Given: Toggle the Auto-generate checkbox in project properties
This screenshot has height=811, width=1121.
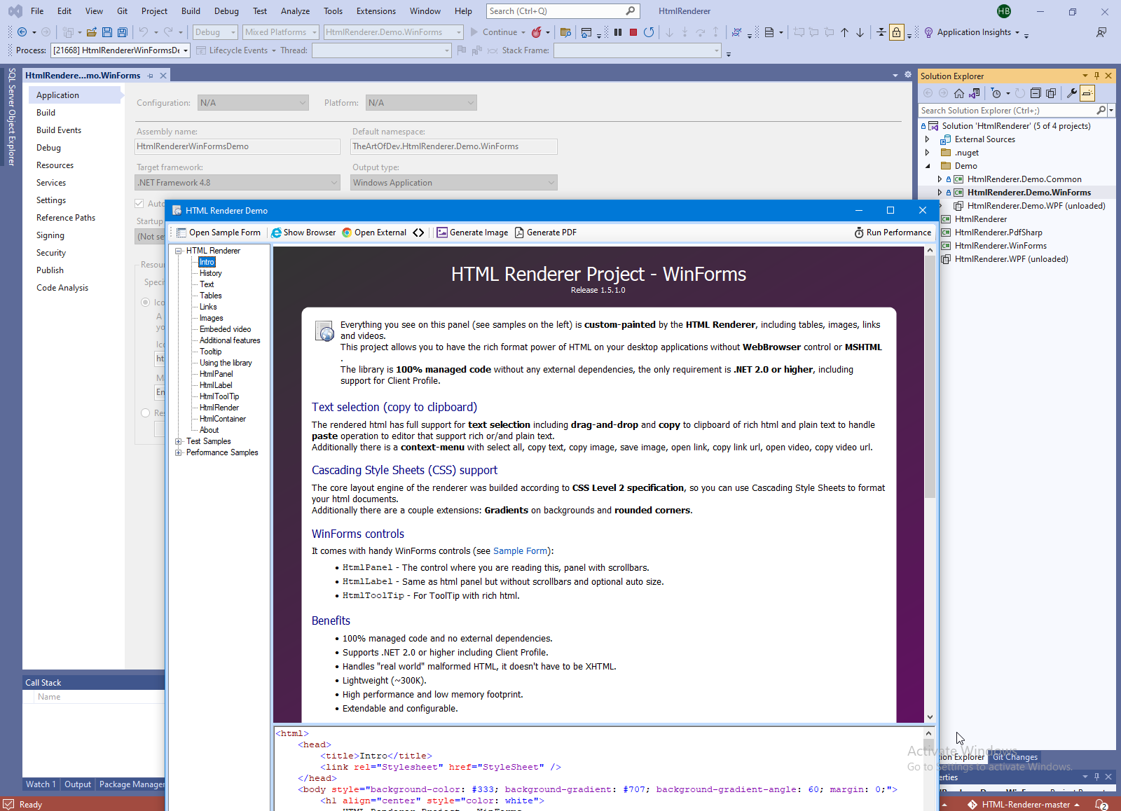Looking at the screenshot, I should (x=139, y=204).
